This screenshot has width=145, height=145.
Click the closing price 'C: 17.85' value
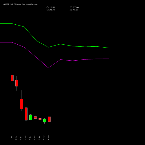click(51, 7)
